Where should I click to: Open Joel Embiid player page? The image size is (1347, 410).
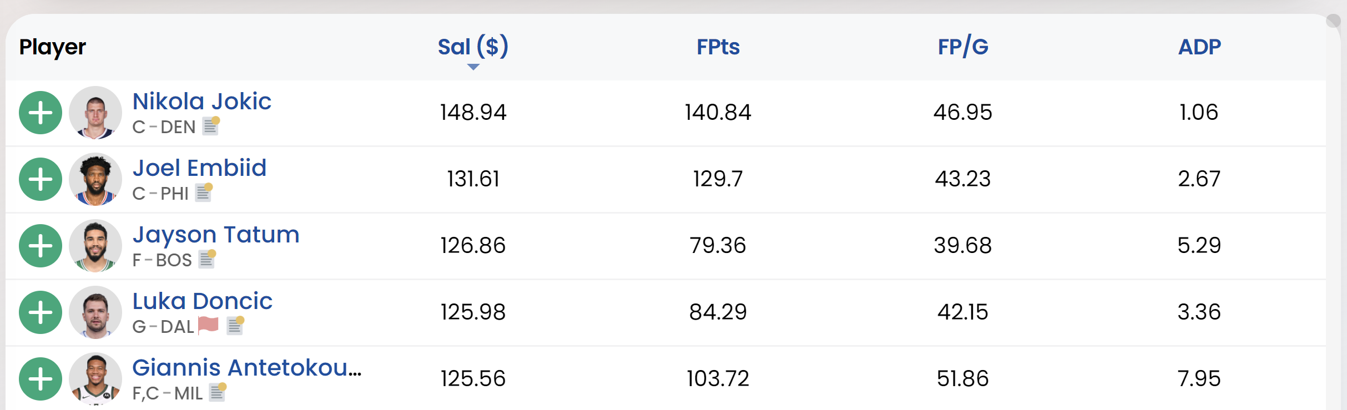(x=199, y=168)
